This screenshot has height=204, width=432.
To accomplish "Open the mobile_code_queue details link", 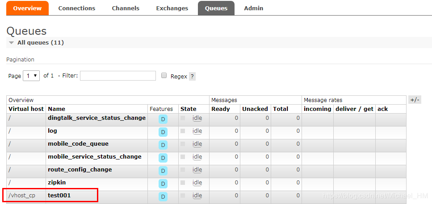I will [x=78, y=143].
